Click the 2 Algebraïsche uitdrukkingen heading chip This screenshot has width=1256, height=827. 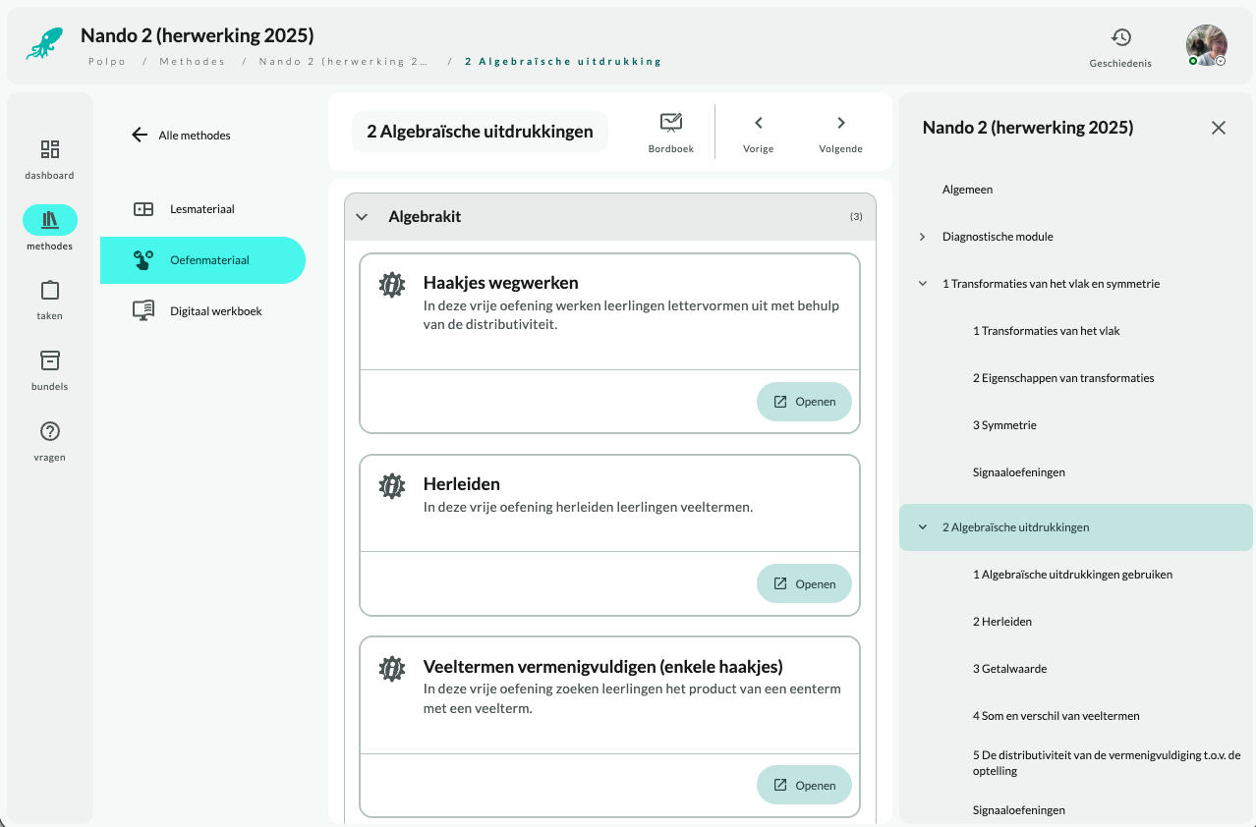point(480,132)
